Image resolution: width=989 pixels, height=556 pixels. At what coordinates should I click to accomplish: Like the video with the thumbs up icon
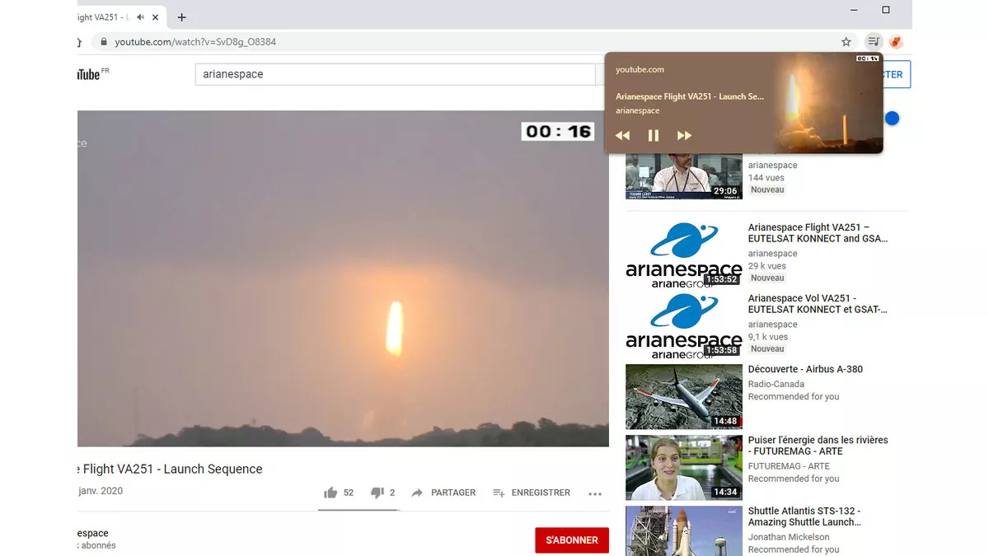(330, 492)
